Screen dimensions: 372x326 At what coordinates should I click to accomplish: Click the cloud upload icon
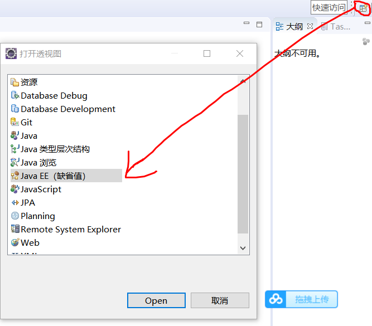[276, 299]
